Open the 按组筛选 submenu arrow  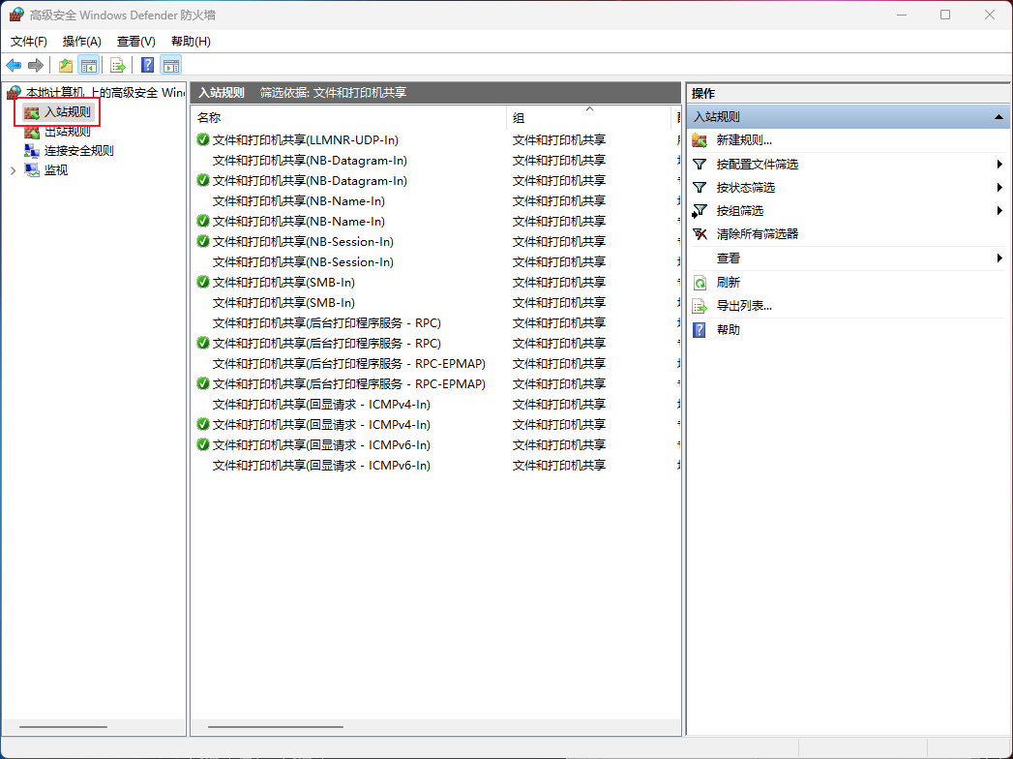pos(999,211)
